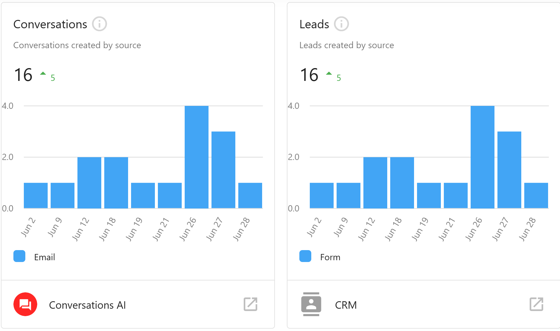Screen dimensions: 560x331
Task: Expand details for the CRM source
Action: [346, 305]
